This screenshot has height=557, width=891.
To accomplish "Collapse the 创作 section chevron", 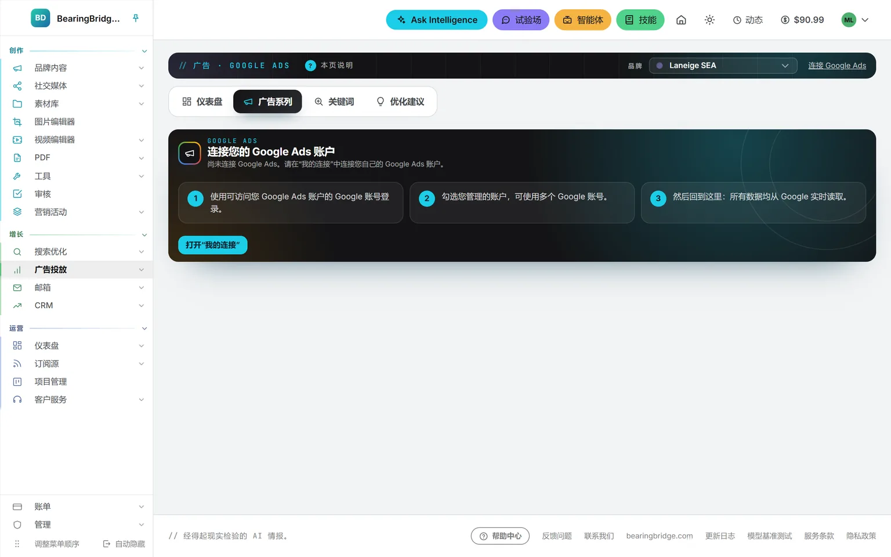I will (x=144, y=51).
